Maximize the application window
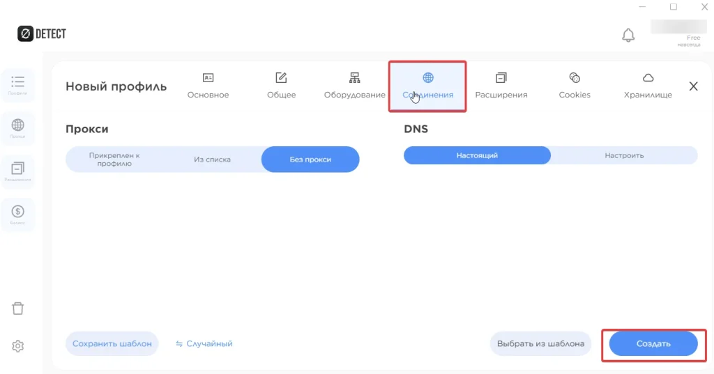This screenshot has width=714, height=374. (674, 7)
